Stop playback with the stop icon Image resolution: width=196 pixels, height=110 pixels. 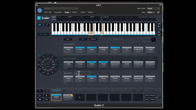[x=40, y=99]
